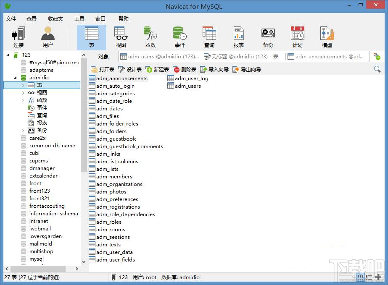This screenshot has height=285, width=388.
Task: Switch to list view mode in status bar
Action: (360, 277)
